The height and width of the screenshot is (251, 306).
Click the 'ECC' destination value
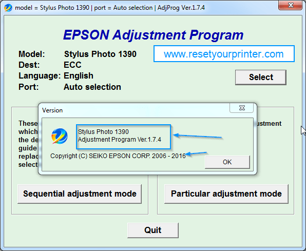click(x=72, y=65)
